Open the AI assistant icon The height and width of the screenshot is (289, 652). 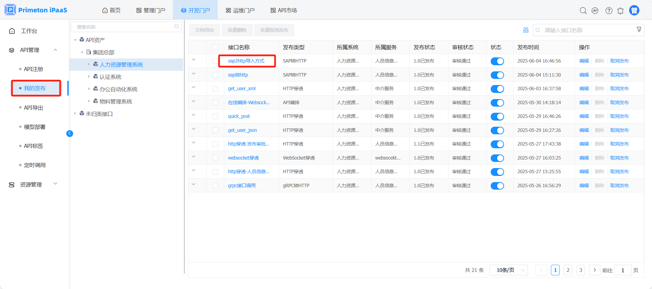(595, 11)
